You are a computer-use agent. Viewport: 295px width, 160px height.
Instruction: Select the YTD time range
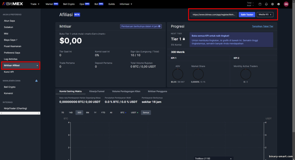click(x=103, y=113)
